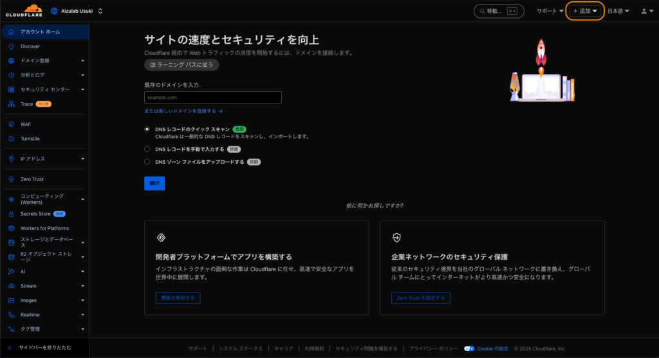Open the 日本語 language dropdown
659x358 pixels.
[618, 11]
